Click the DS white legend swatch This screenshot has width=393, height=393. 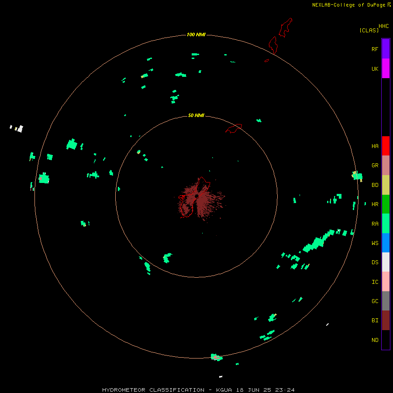pyautogui.click(x=386, y=262)
